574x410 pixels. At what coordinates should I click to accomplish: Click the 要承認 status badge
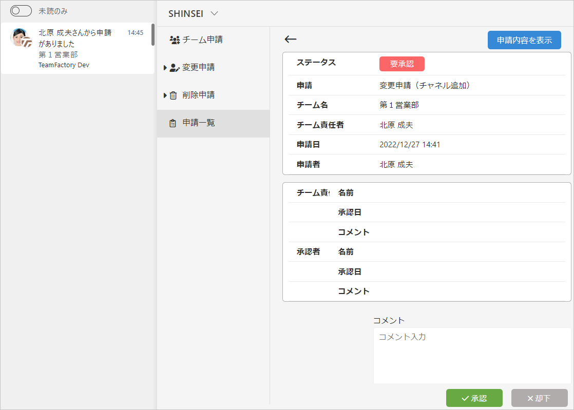[402, 64]
